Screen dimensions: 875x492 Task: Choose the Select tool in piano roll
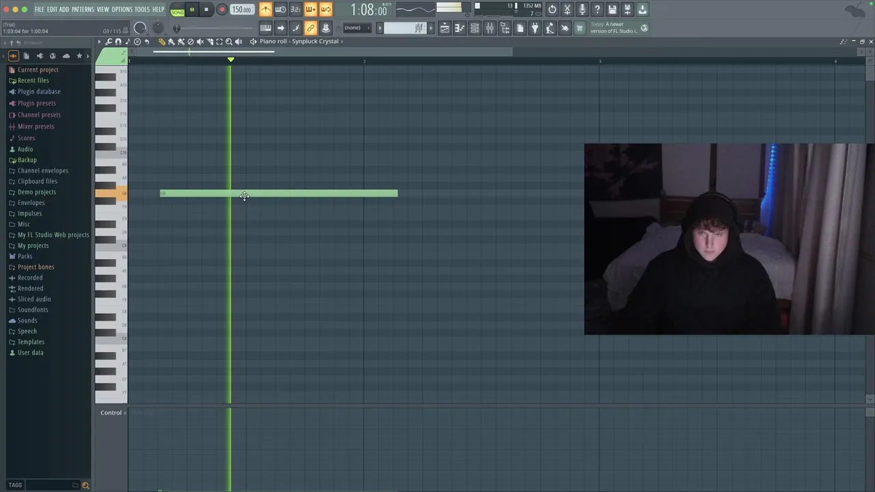tap(219, 42)
